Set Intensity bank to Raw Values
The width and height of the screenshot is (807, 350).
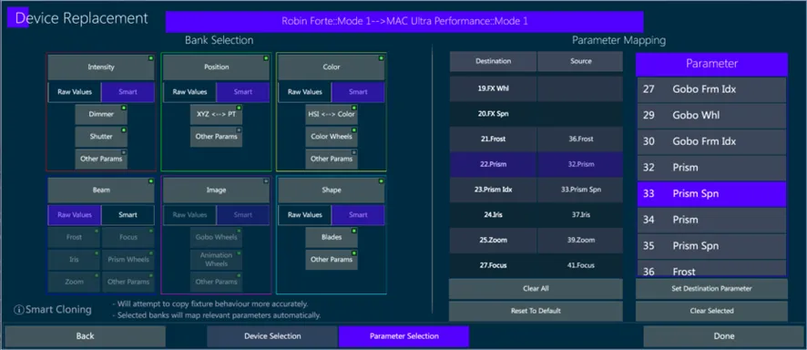(x=75, y=92)
